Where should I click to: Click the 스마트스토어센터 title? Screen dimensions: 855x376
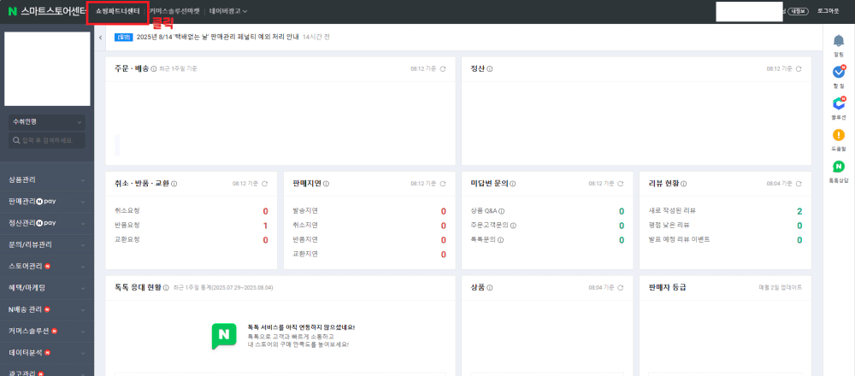53,11
